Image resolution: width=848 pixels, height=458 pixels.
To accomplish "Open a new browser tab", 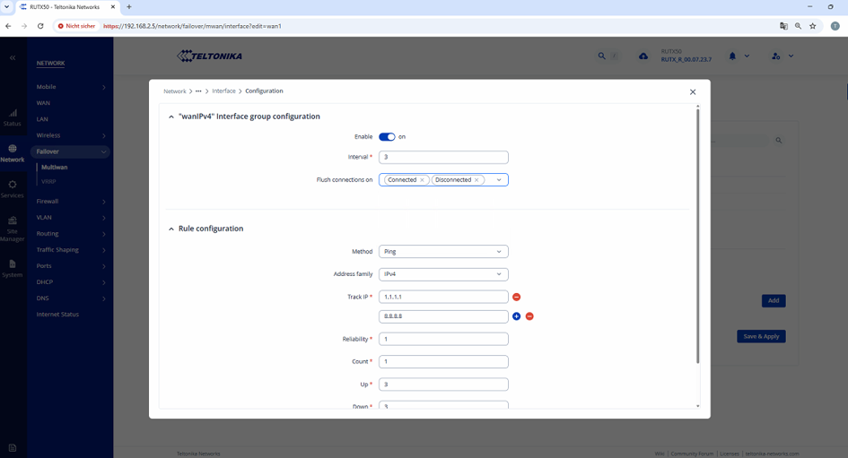I will coord(128,7).
